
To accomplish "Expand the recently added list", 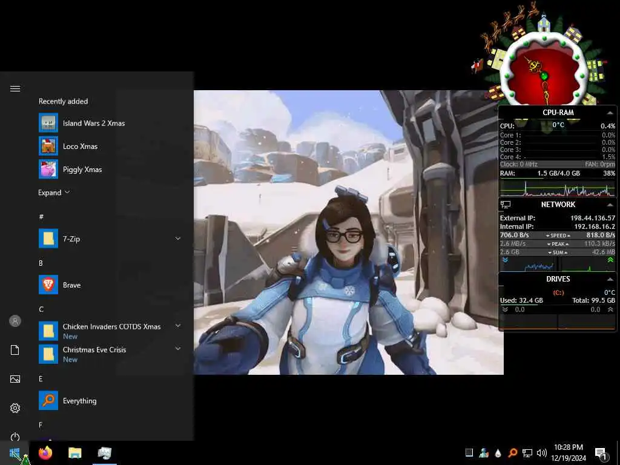I will point(54,193).
